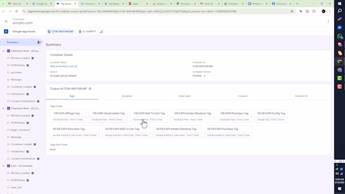Open the browser Extensions puzzle icon

coord(314,11)
